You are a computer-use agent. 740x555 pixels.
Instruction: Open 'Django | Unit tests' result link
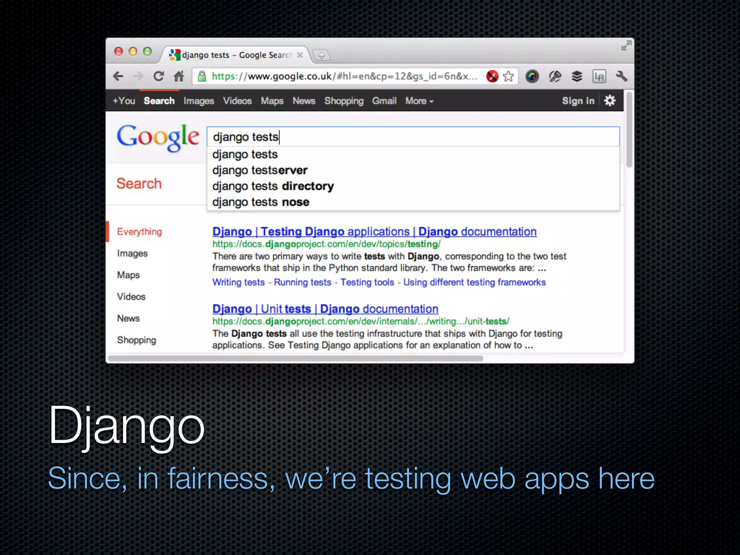tap(325, 309)
